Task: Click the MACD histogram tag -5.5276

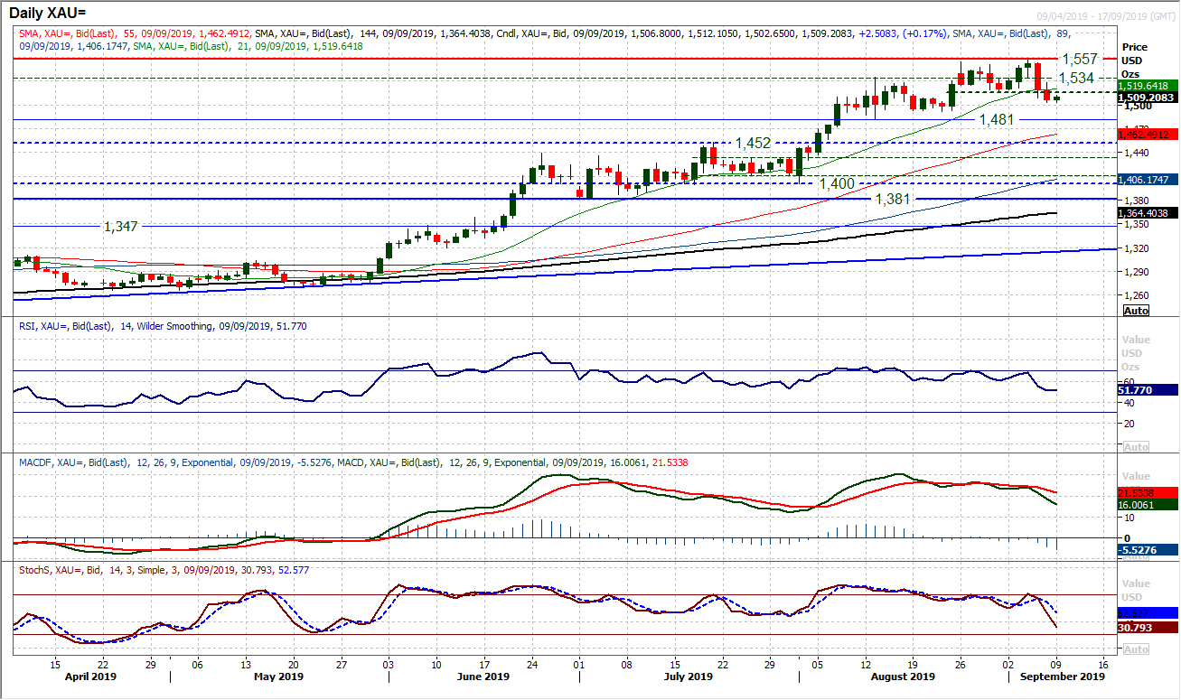Action: tap(1148, 549)
